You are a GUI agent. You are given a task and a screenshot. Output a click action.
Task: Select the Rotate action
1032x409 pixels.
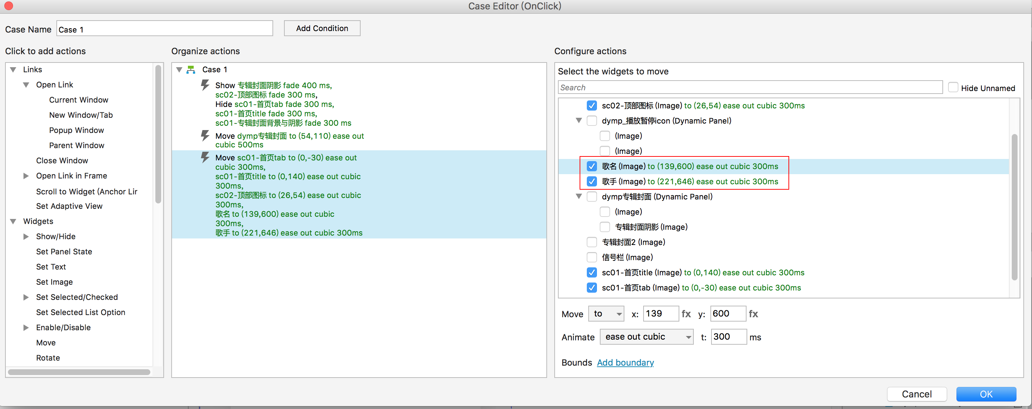click(48, 358)
